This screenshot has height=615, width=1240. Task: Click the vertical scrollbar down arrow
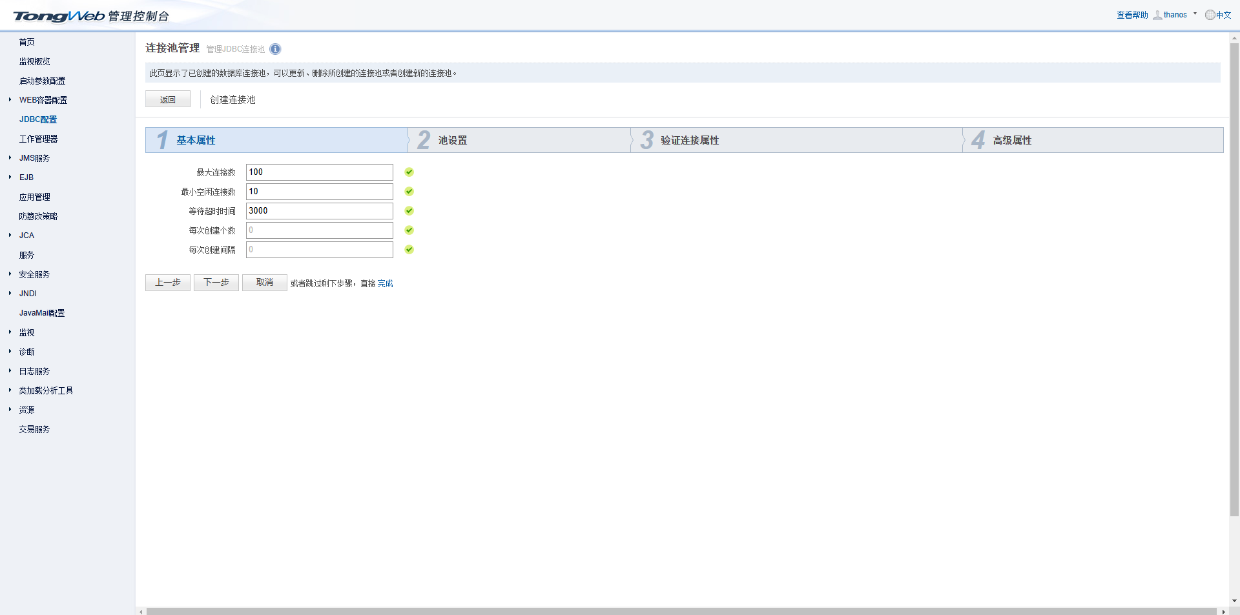pos(1234,601)
